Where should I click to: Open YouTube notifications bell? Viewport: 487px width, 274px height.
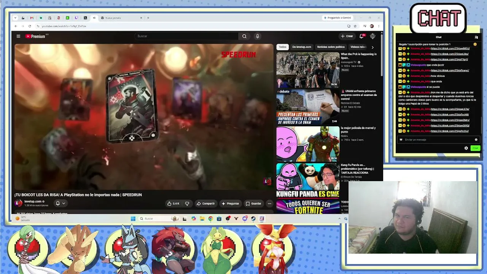pos(362,36)
